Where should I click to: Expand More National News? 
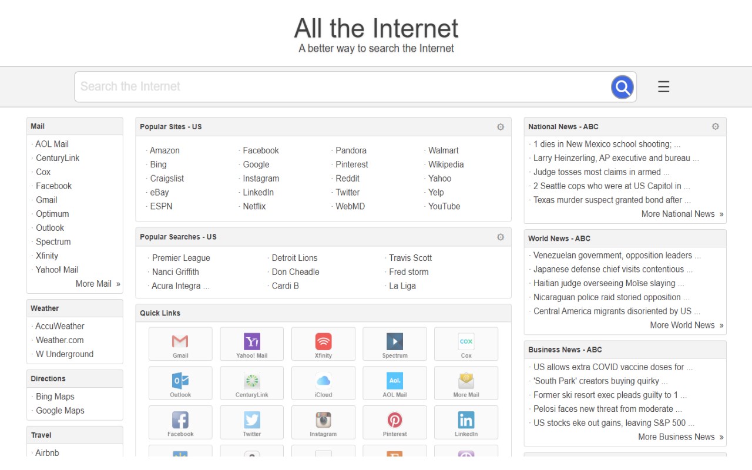[682, 214]
